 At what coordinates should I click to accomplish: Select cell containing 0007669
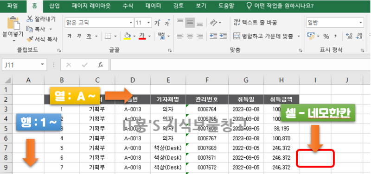coord(207,148)
